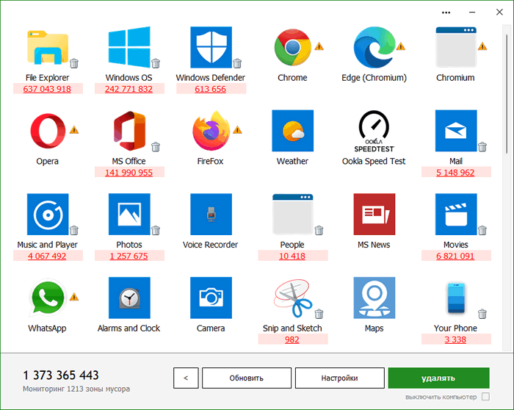The image size is (514, 410).
Task: Click the Your Phone icon
Action: click(x=456, y=298)
